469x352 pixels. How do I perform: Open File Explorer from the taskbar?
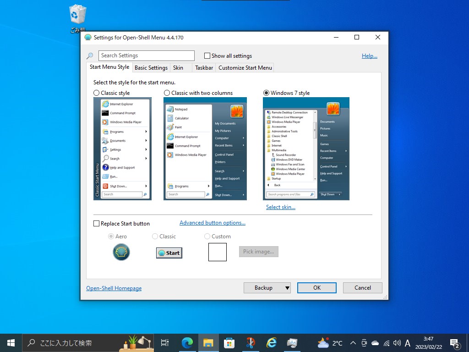pos(208,343)
